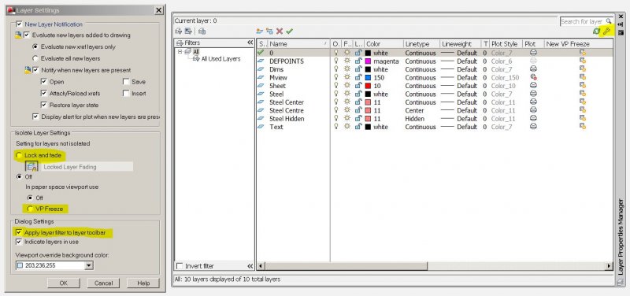Toggle plot icon for DEFPOINTS layer
630x296 pixels.
click(533, 61)
